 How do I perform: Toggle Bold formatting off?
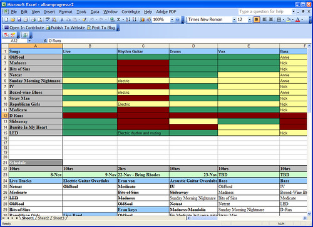tap(257, 19)
